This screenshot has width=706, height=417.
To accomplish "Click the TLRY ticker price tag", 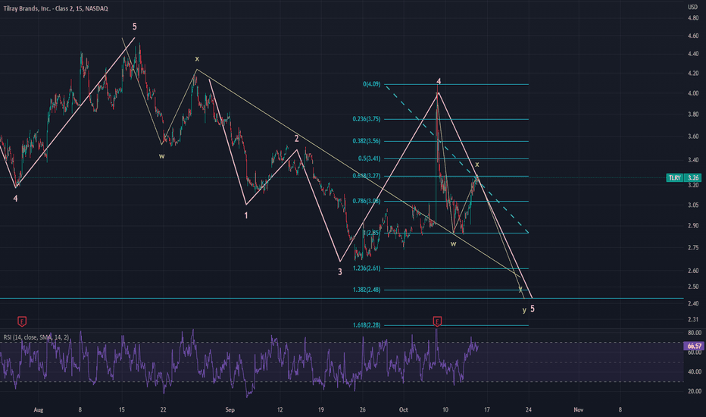I will point(674,177).
